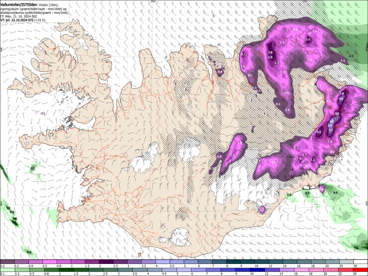Click the 4.1 snowfall value on the map
368x276 pixels.
click(330, 126)
